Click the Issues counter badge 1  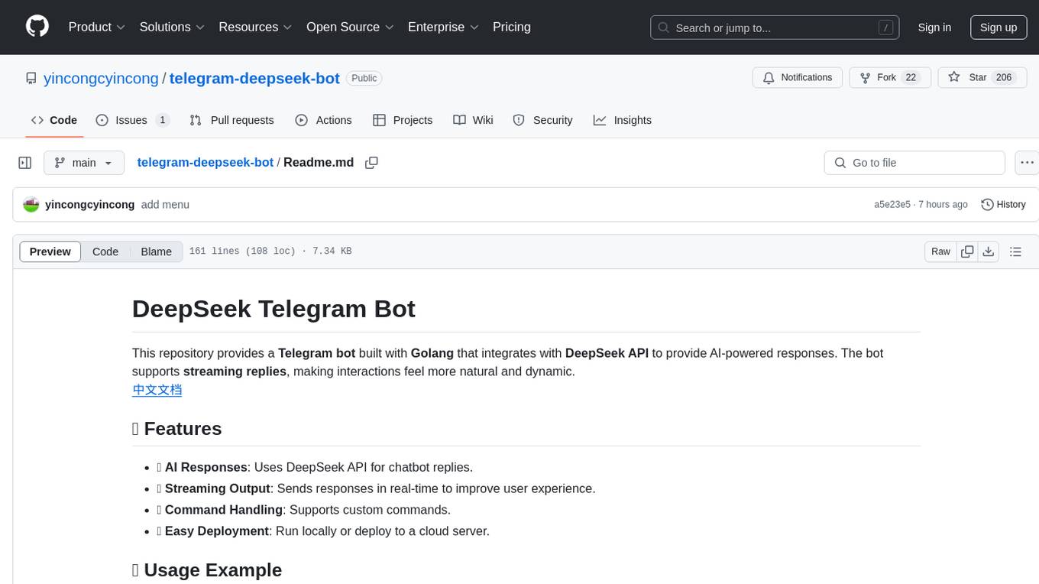(x=162, y=120)
